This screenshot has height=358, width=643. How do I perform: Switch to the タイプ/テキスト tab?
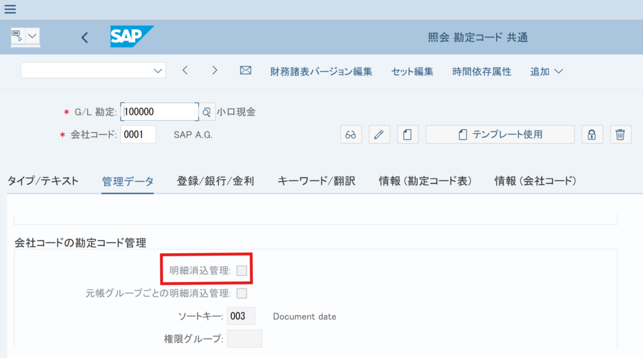click(x=43, y=181)
